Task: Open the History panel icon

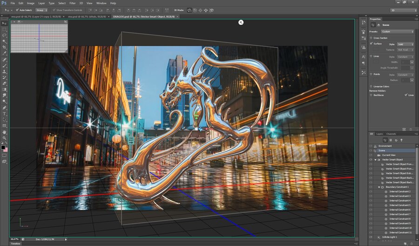Action: pos(364,22)
